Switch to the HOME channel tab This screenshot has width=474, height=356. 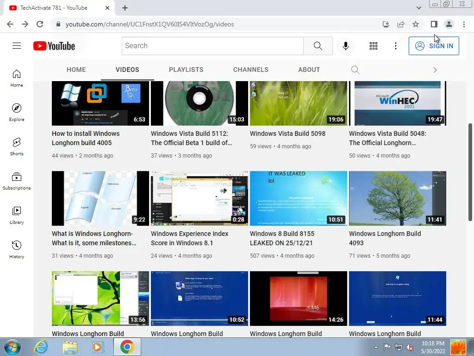[76, 70]
